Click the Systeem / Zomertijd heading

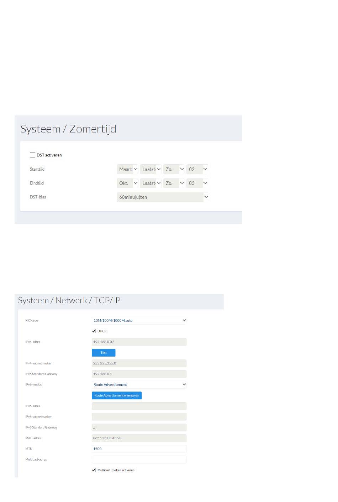click(68, 129)
